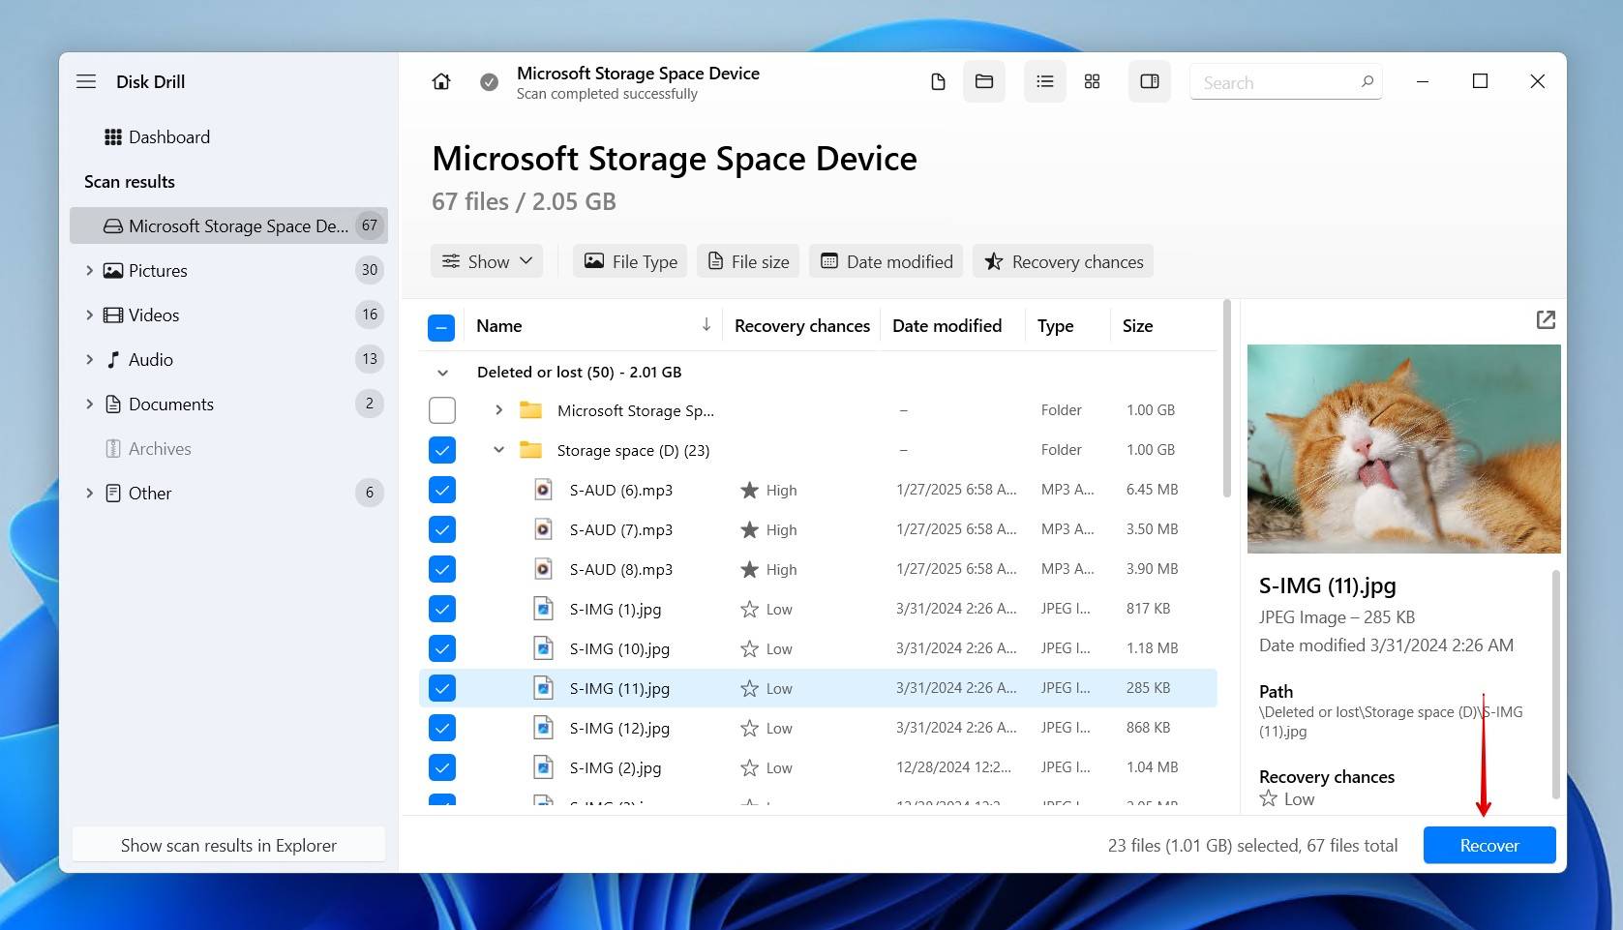Select Microsoft Storage Space Device in sidebar
Image resolution: width=1623 pixels, height=930 pixels.
click(228, 225)
